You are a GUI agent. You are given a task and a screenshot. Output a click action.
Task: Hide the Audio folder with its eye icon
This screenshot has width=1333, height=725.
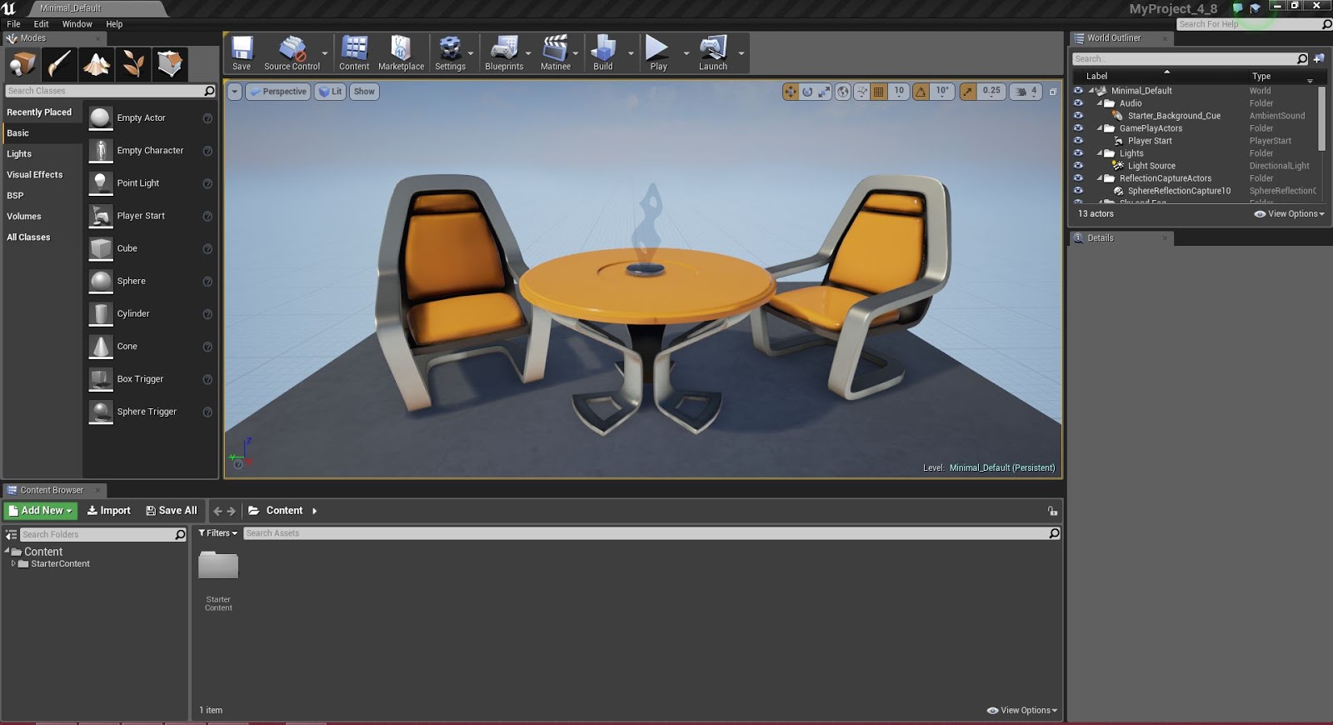[1078, 103]
